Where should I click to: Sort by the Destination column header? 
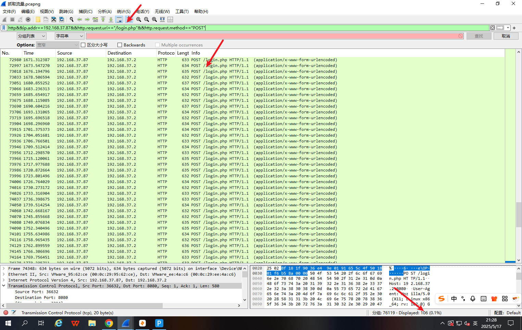coord(131,53)
